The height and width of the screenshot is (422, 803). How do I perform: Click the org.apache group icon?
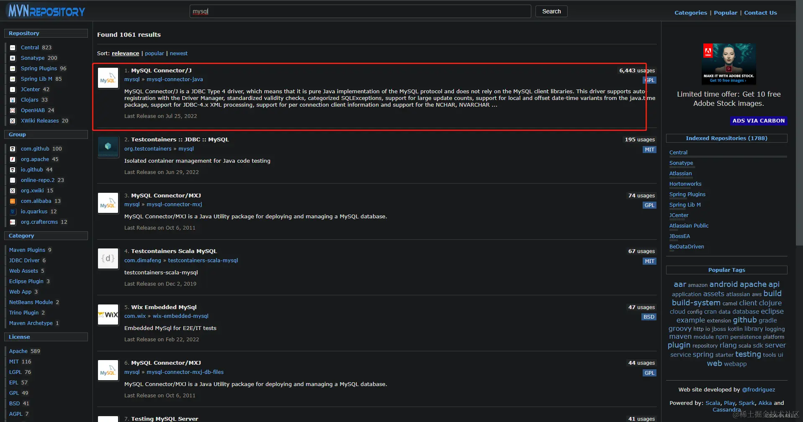click(13, 159)
